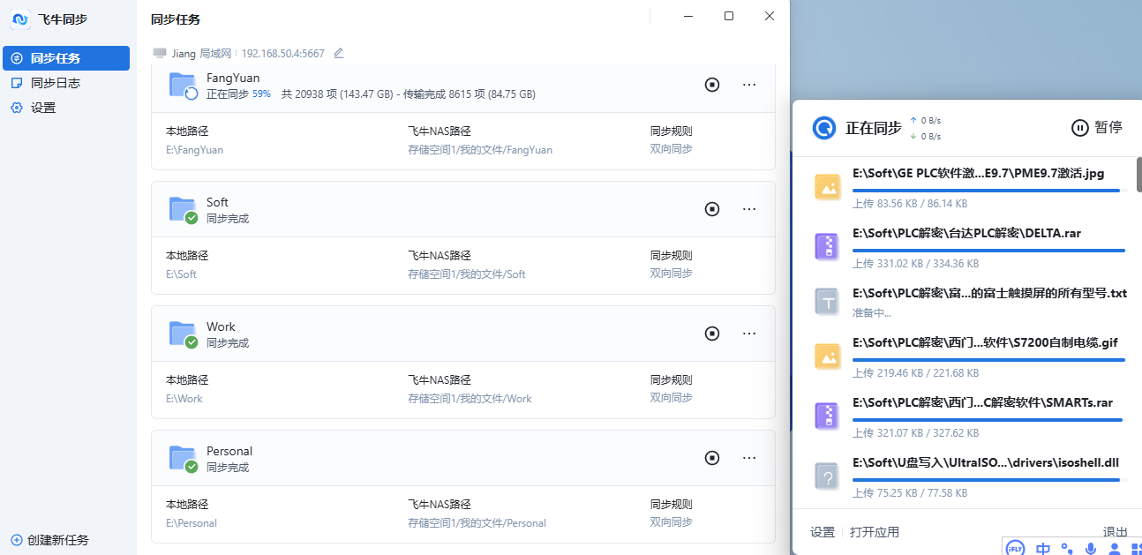Open more options for the FangYuan task
The width and height of the screenshot is (1142, 555).
(x=749, y=85)
